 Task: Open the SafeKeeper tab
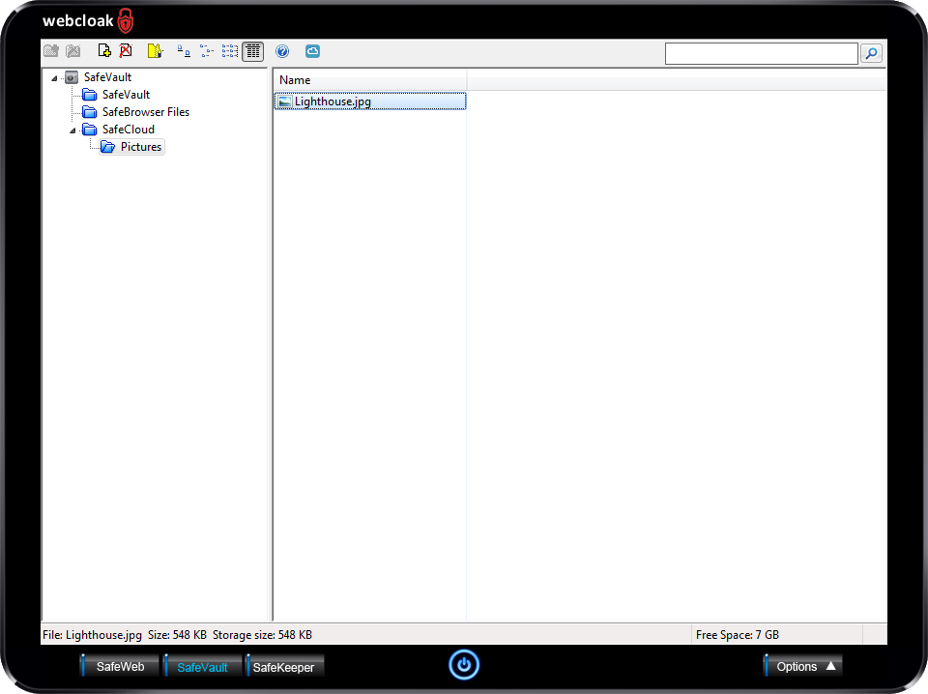pos(283,667)
